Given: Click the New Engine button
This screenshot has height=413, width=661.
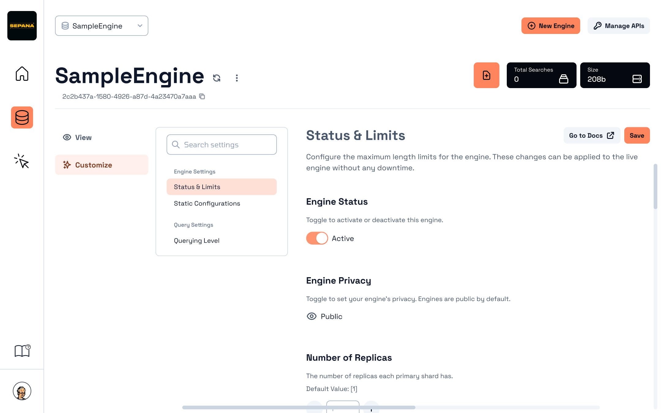Looking at the screenshot, I should [x=551, y=26].
